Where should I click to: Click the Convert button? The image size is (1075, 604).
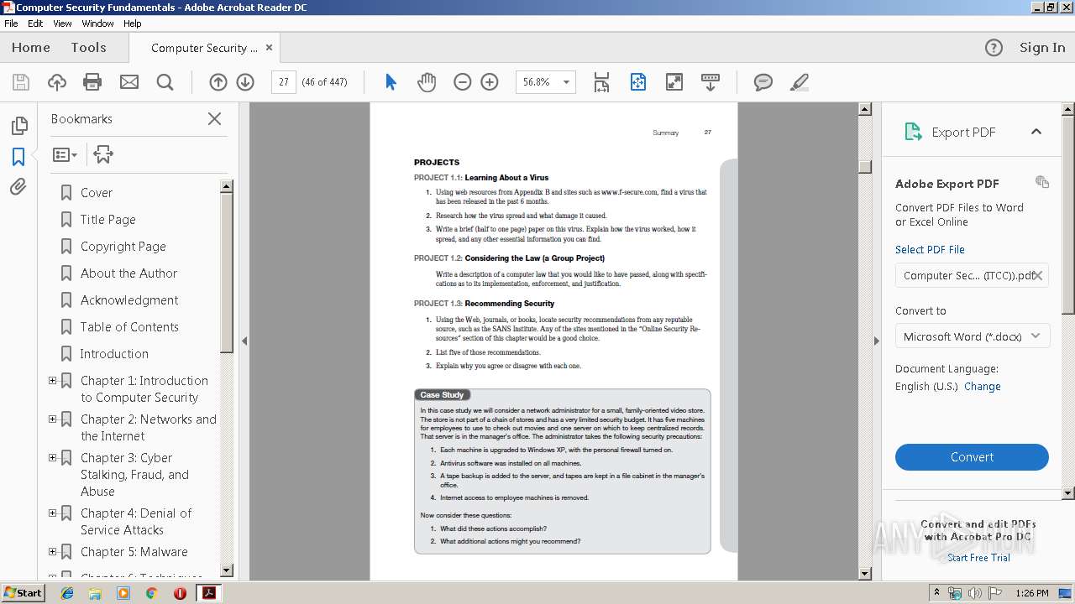[972, 457]
